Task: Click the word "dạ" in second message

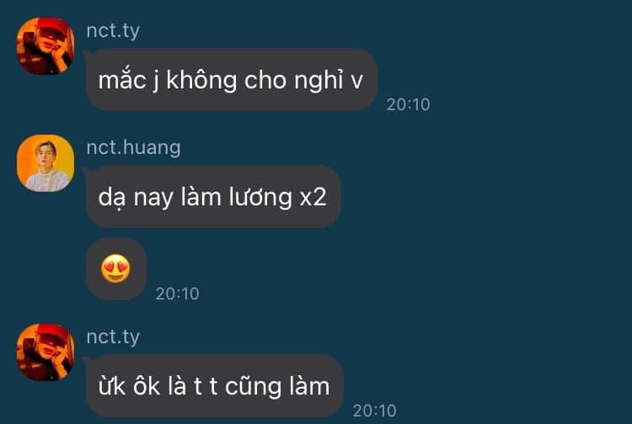Action: click(x=111, y=198)
